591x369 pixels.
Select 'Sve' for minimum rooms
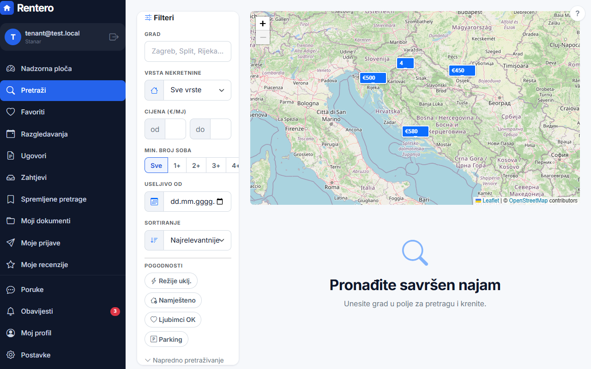(156, 166)
